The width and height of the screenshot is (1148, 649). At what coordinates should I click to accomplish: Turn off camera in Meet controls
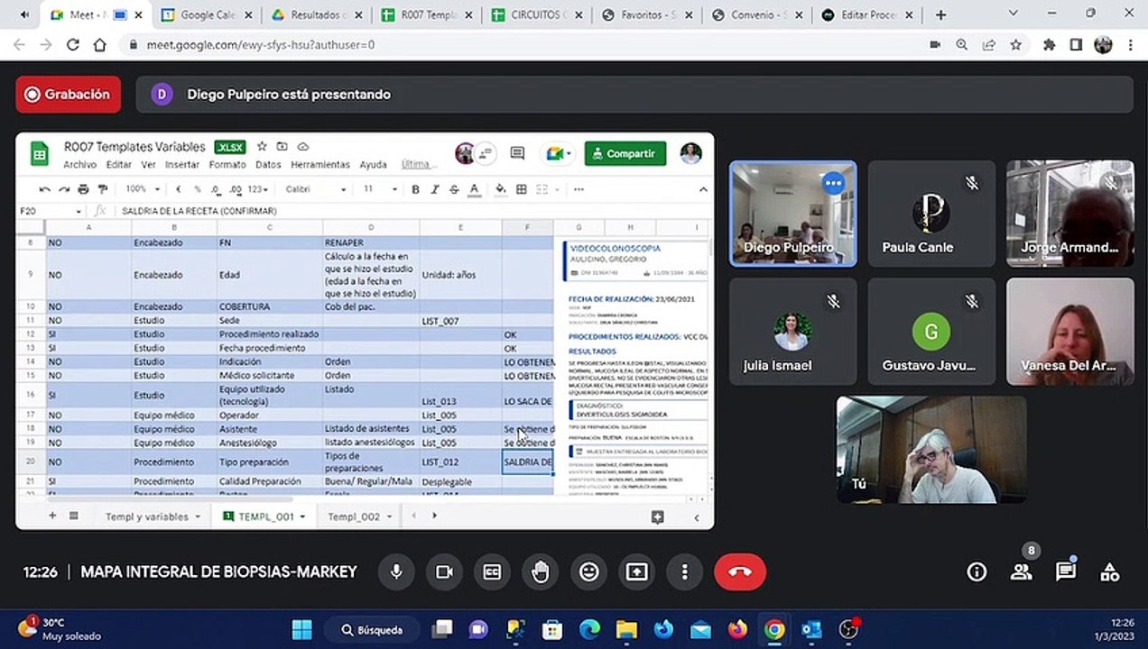[x=444, y=571]
